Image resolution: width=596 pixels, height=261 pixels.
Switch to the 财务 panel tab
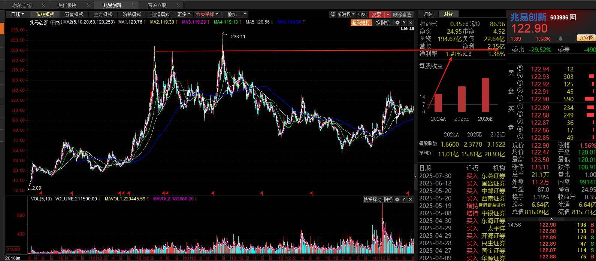(x=448, y=14)
